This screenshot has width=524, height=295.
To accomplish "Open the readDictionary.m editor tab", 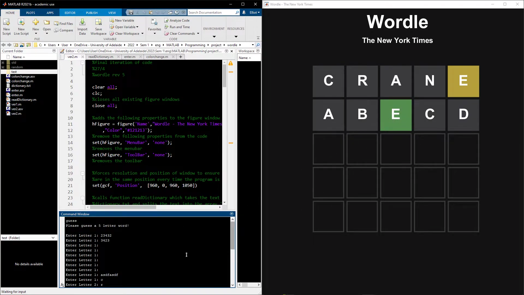I will point(101,57).
